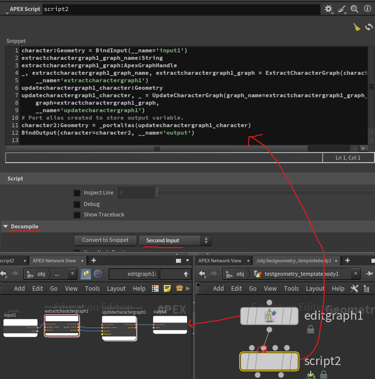Click obj clapperboard icon in left path bar
The image size is (375, 379).
tap(31, 274)
